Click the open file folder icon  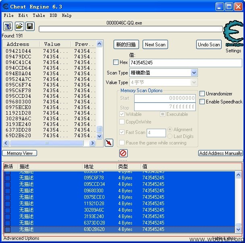(x=19, y=27)
